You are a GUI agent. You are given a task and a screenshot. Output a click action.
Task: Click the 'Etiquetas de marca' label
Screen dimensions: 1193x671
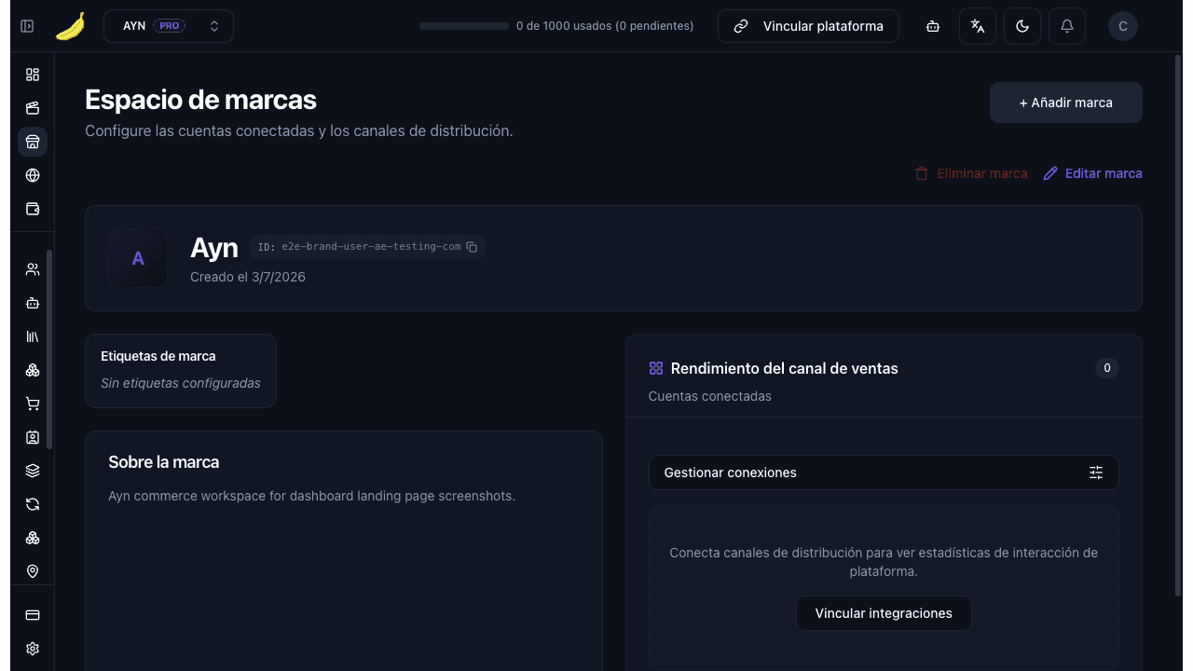click(x=158, y=356)
